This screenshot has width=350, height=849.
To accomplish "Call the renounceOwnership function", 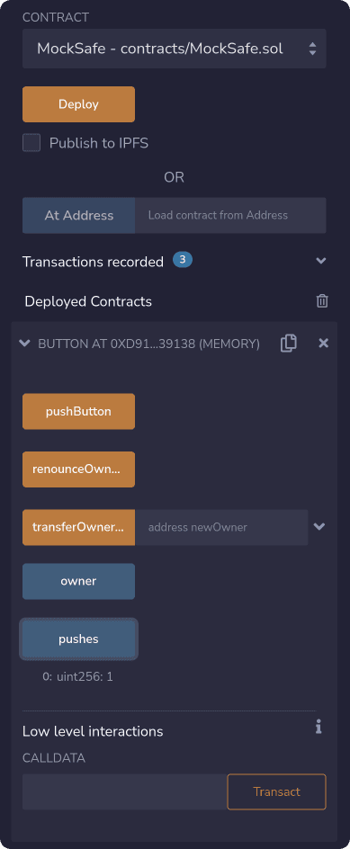I will tap(78, 469).
